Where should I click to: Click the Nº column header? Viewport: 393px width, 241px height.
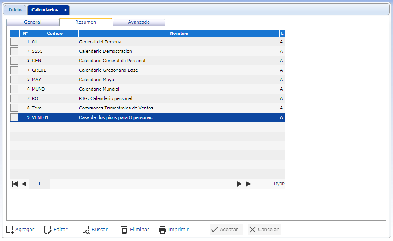coord(25,33)
